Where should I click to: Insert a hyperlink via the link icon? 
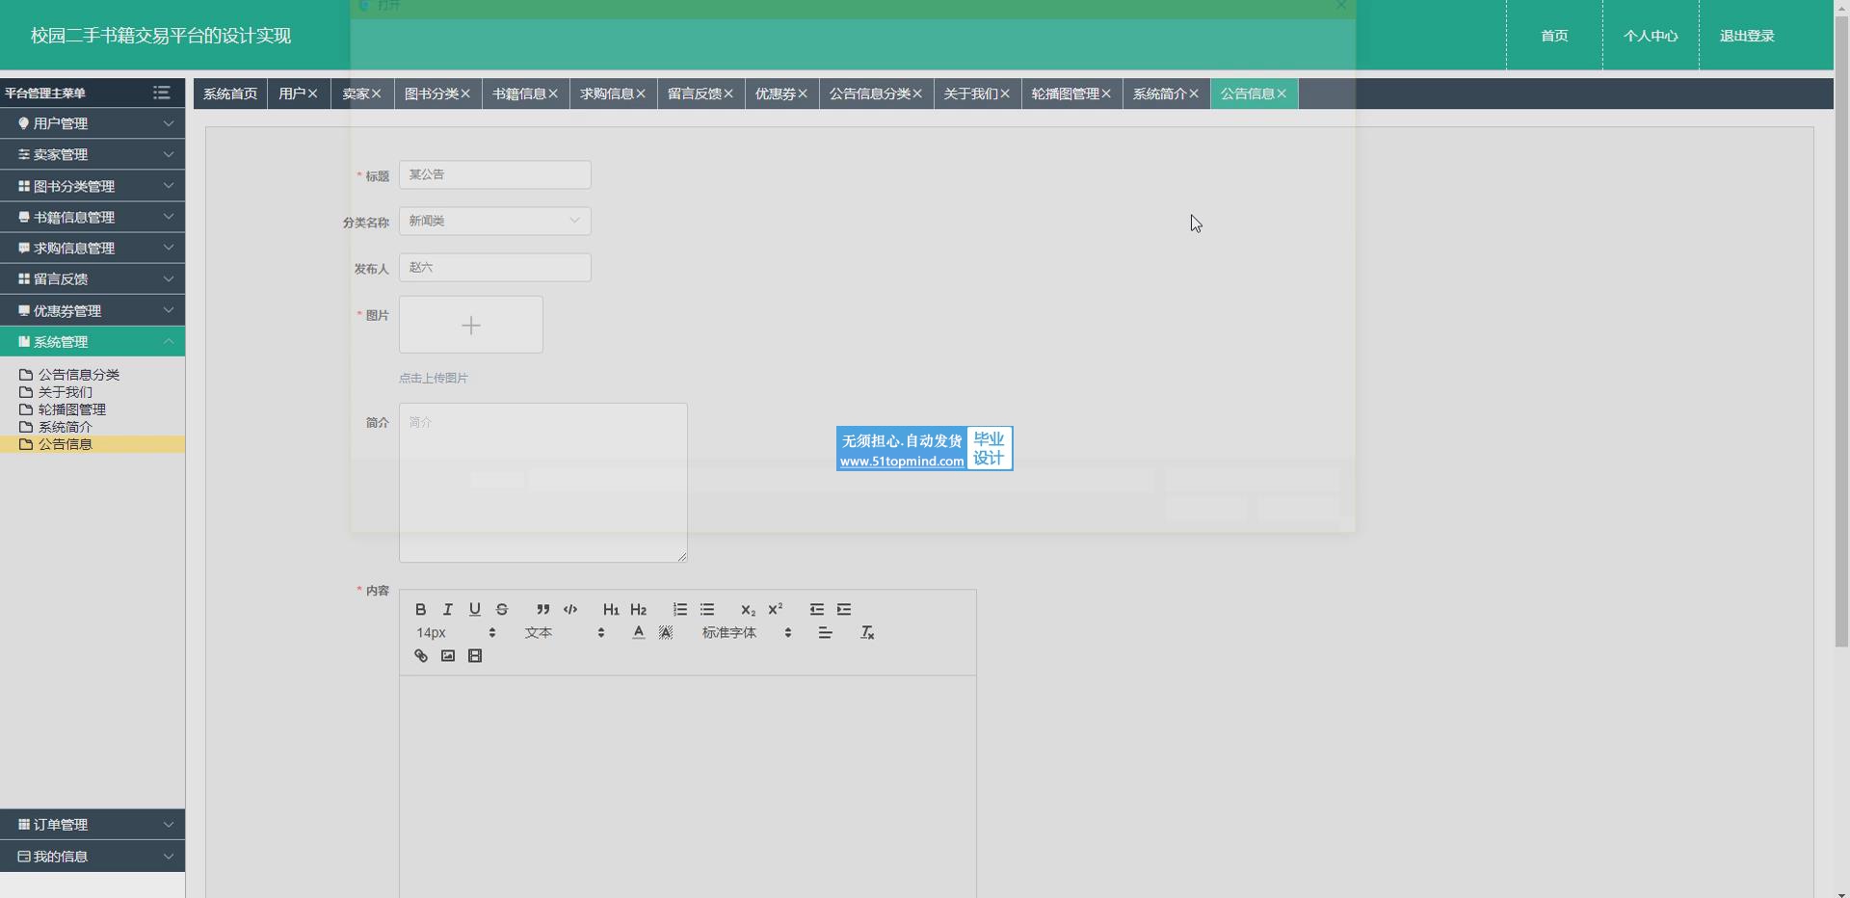(420, 656)
